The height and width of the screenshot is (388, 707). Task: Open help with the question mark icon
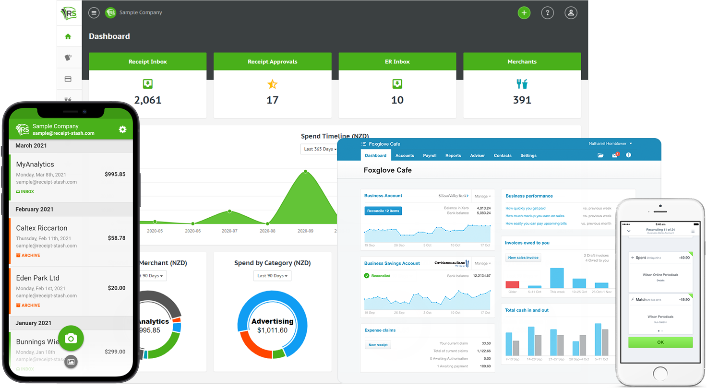pos(548,12)
